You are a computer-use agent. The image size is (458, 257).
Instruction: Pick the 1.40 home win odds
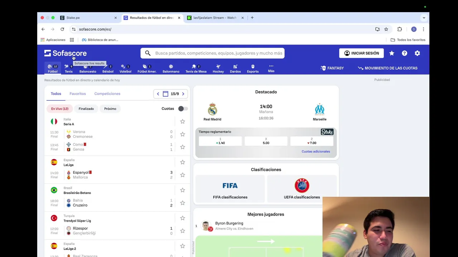coord(220,141)
